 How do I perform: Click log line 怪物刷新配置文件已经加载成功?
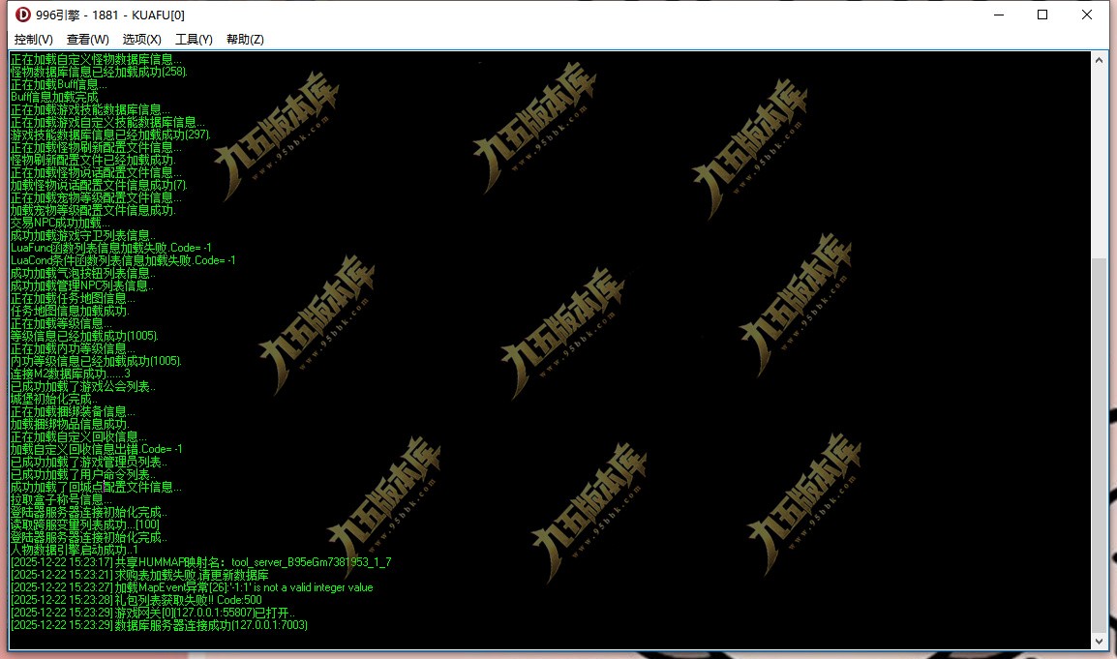[93, 160]
